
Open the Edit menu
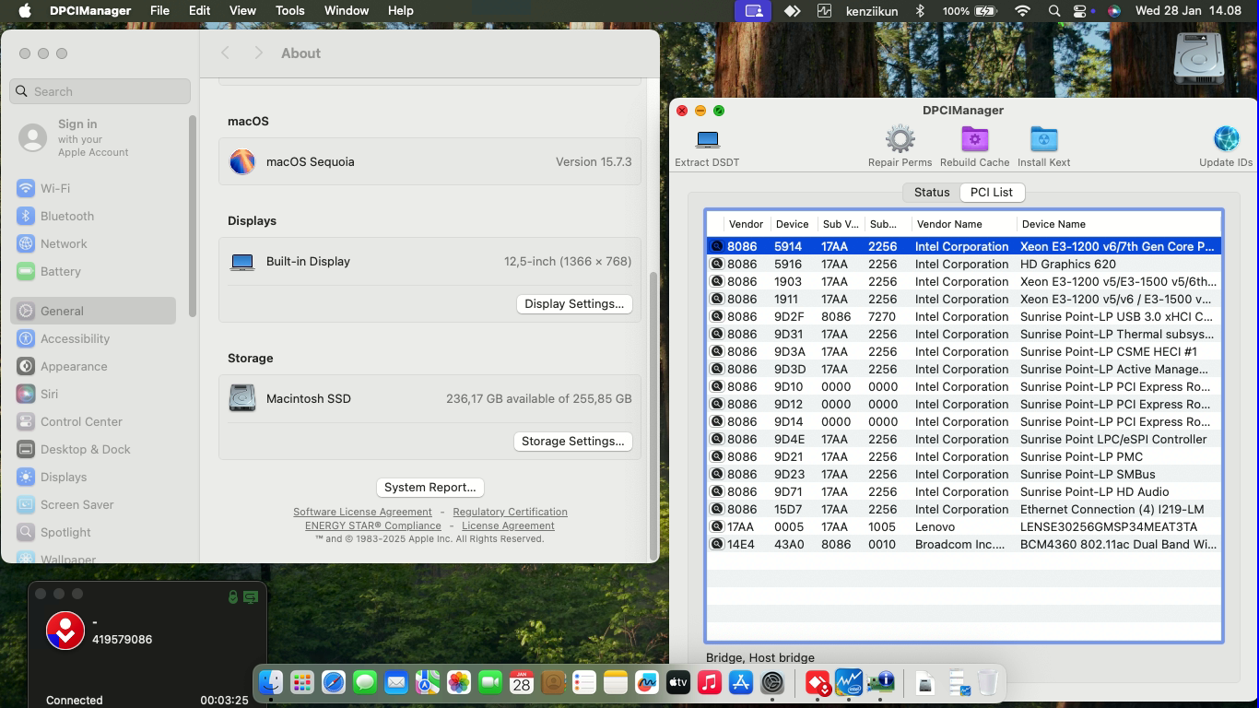point(199,11)
